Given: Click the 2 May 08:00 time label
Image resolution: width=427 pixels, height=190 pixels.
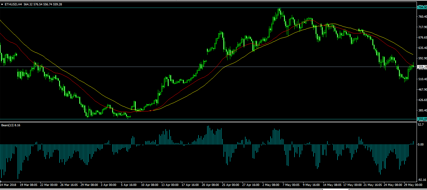Looking at the screenshot, I should point(271,185).
